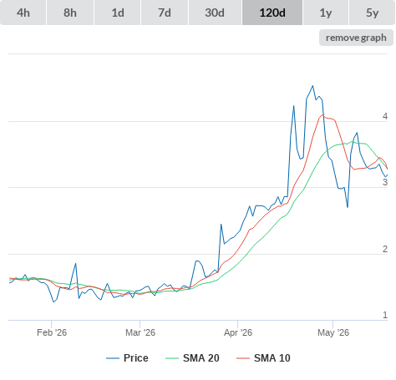Choose the 1d time range tab
Image resolution: width=396 pixels, height=380 pixels.
coord(118,13)
